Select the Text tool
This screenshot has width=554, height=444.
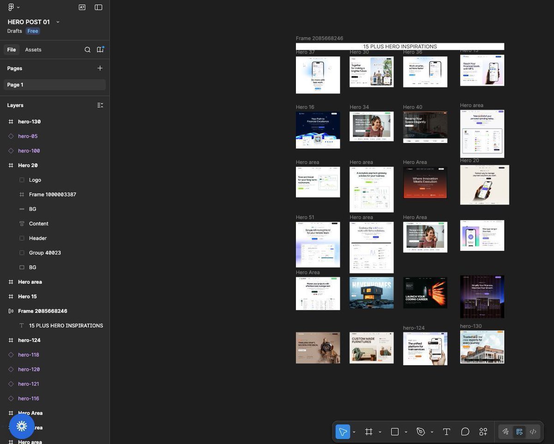pyautogui.click(x=446, y=432)
